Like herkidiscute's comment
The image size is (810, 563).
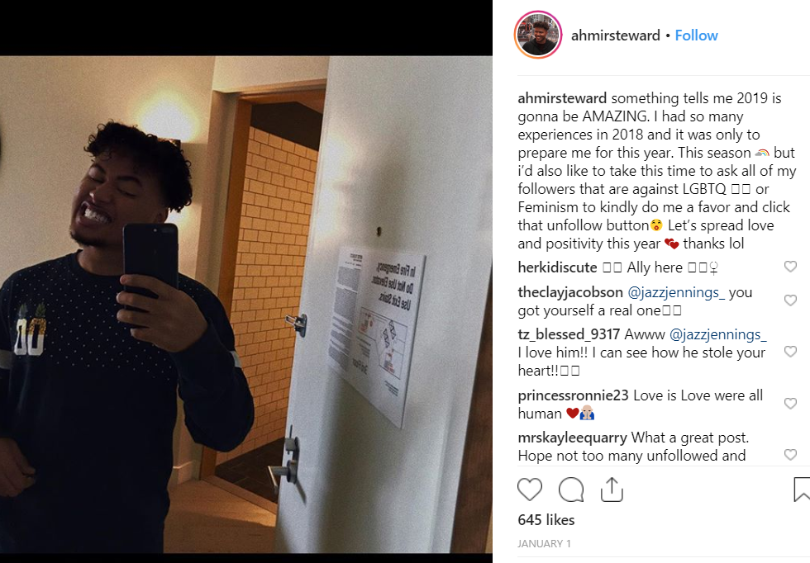tap(790, 267)
